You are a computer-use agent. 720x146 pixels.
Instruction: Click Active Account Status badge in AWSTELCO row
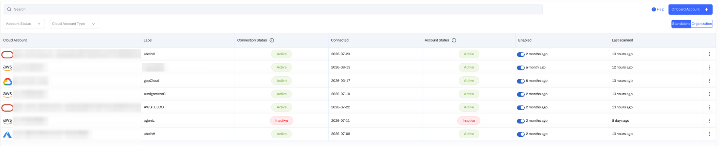[x=469, y=107]
